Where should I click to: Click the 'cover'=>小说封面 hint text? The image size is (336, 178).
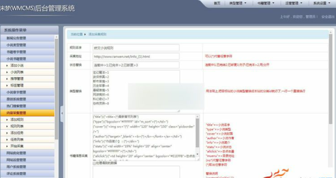219,134
